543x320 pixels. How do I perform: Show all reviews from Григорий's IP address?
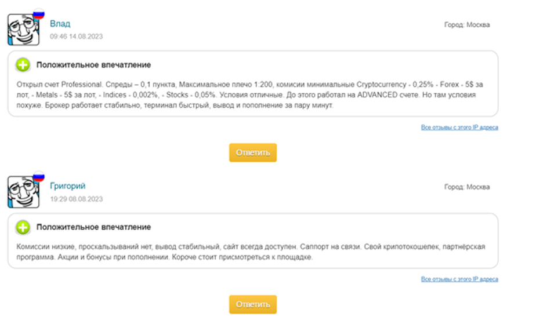459,279
